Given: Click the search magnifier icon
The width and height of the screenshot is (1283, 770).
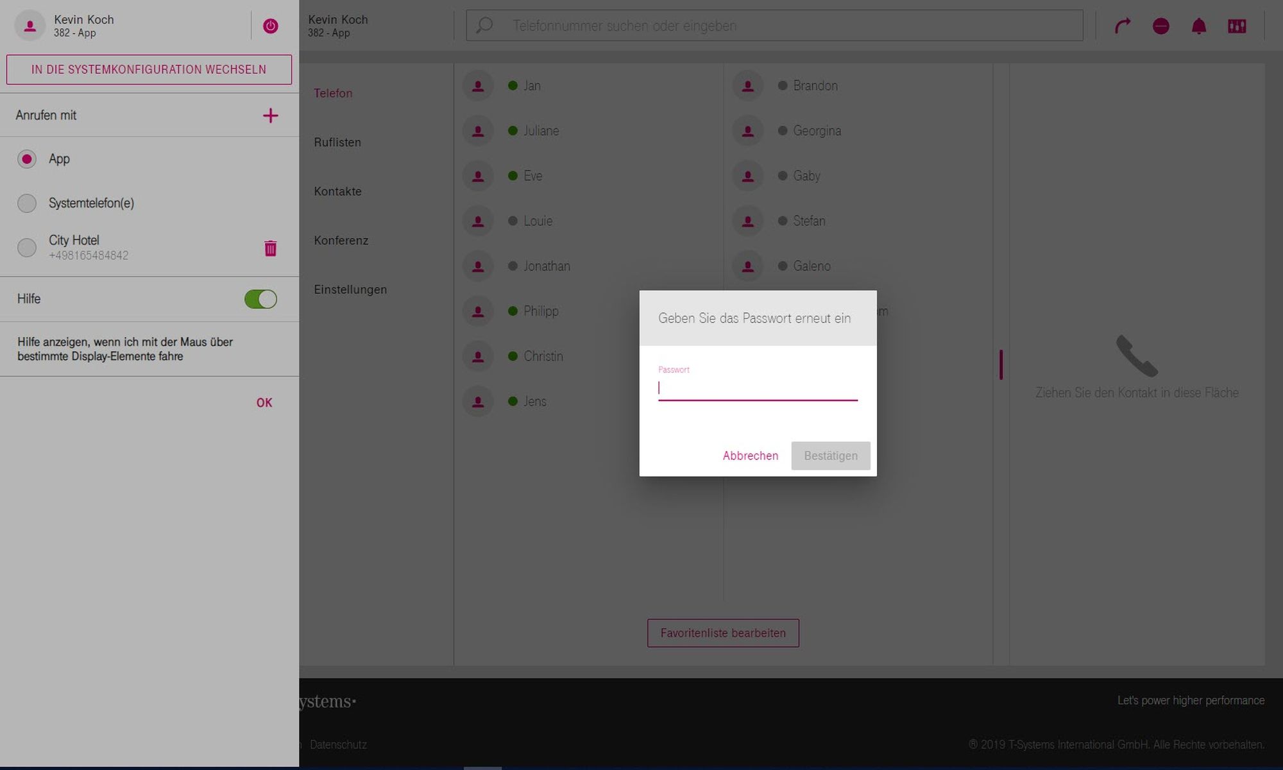Looking at the screenshot, I should point(484,26).
